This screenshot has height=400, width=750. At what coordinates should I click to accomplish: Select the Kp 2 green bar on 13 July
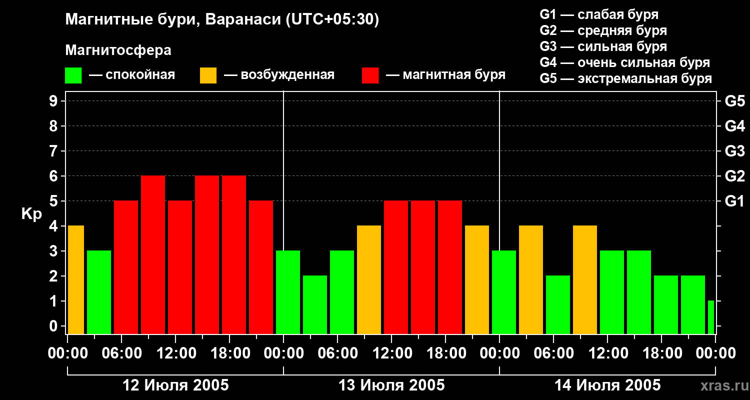pos(315,304)
